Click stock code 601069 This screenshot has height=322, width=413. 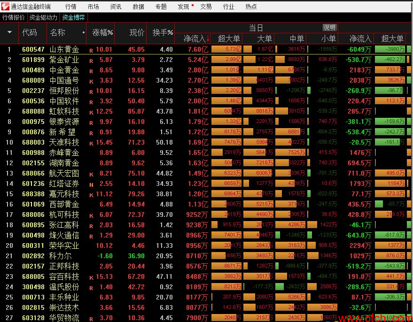coord(33,204)
